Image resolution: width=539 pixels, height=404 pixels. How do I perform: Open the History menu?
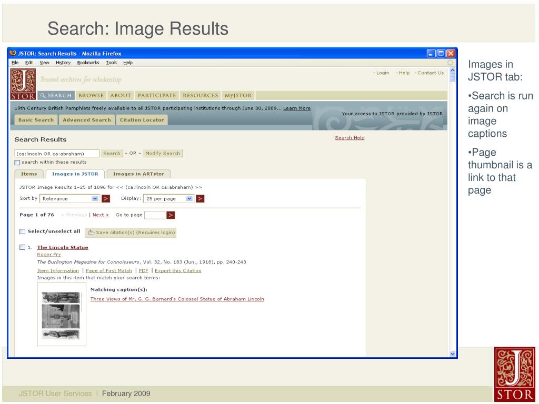[63, 63]
